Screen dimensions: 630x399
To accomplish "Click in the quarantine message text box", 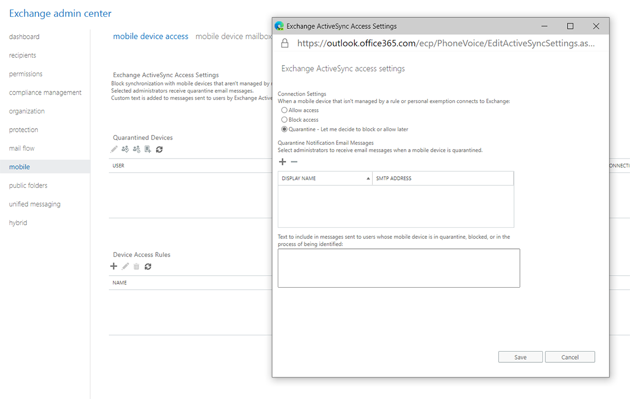I will pyautogui.click(x=399, y=268).
